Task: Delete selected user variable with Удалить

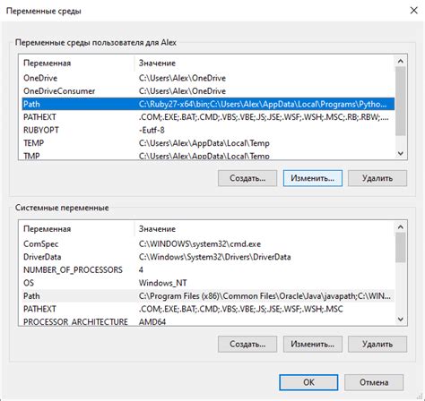Action: point(377,178)
